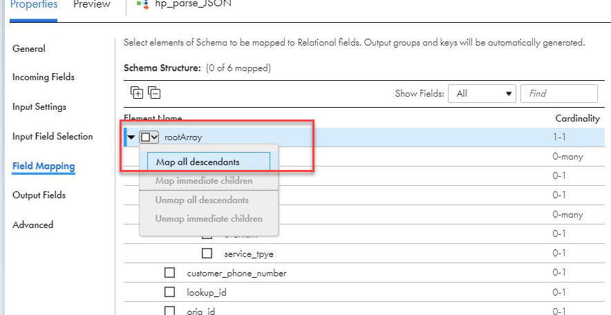Switch to the Preview tab

pyautogui.click(x=92, y=5)
